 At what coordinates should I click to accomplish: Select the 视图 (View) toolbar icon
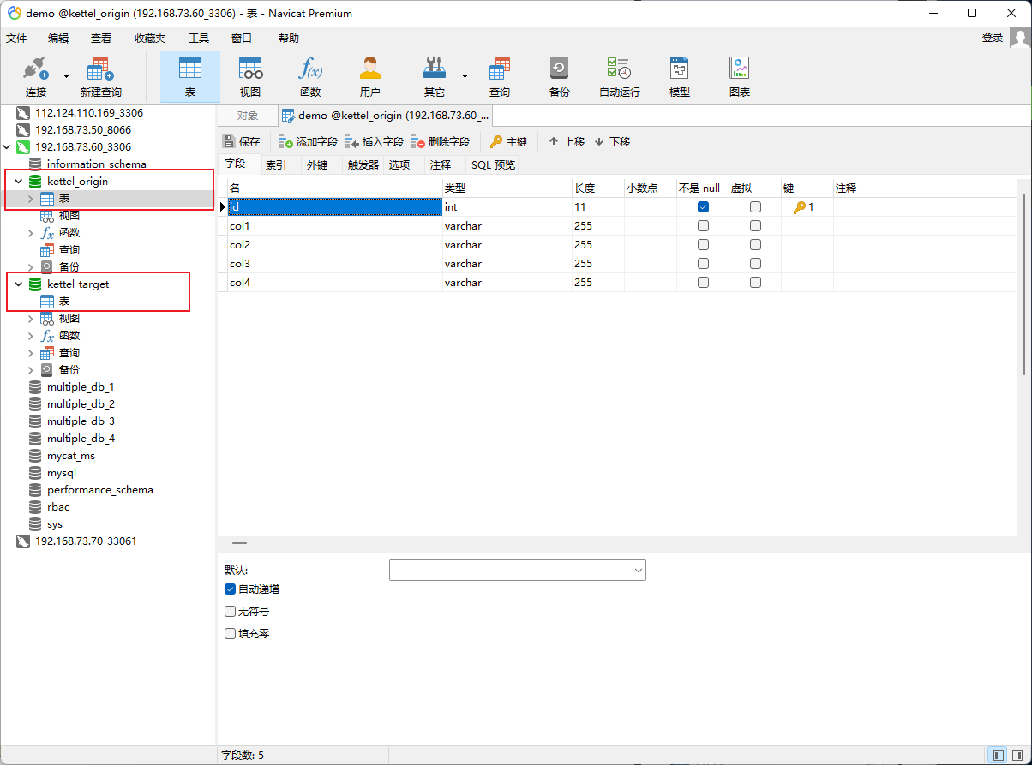coord(250,76)
